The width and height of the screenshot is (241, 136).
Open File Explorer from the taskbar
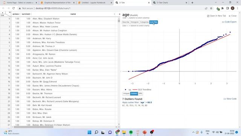[124, 132]
